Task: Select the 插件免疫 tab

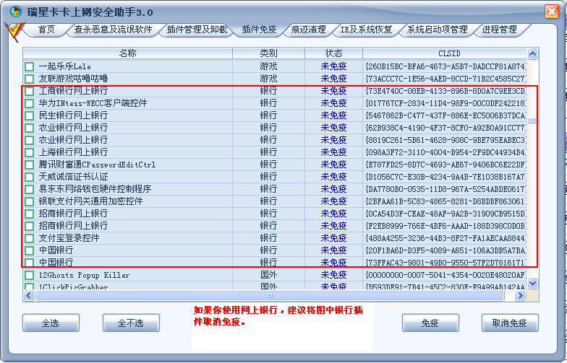Action: (x=259, y=30)
